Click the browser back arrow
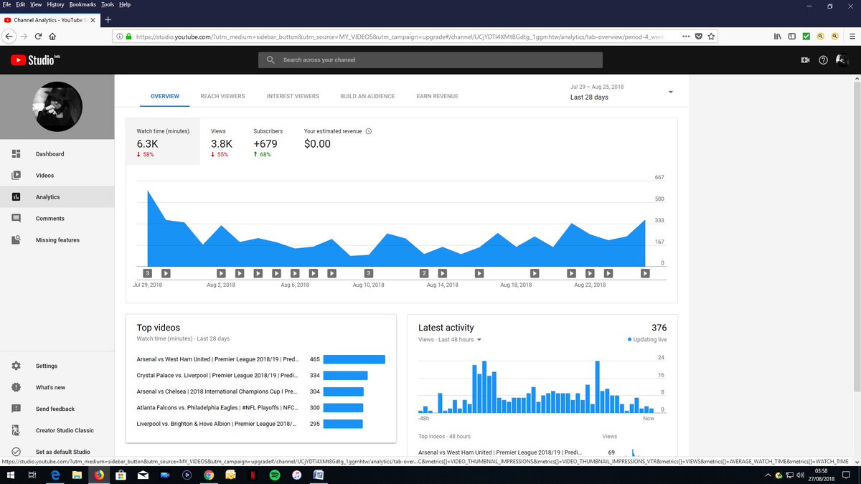Screen dimensions: 861x484 point(9,36)
